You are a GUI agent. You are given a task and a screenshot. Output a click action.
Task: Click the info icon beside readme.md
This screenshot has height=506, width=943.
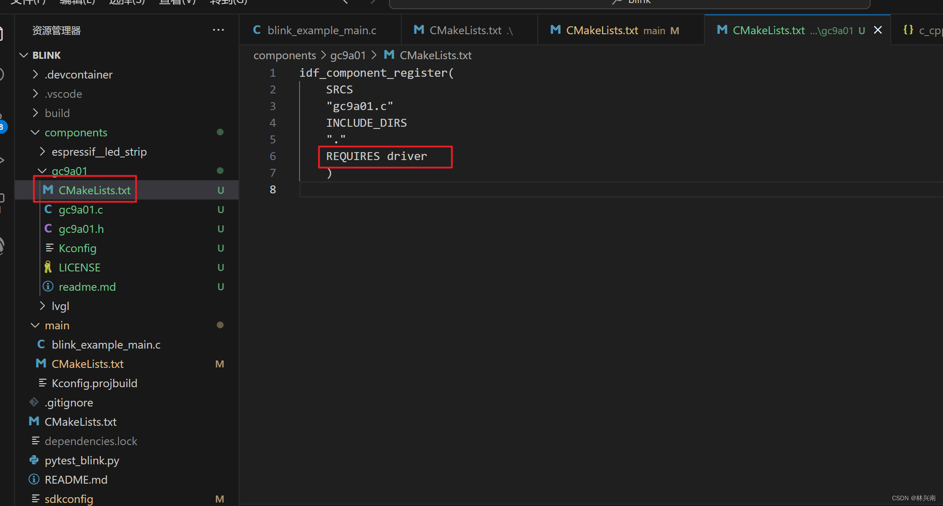click(48, 286)
